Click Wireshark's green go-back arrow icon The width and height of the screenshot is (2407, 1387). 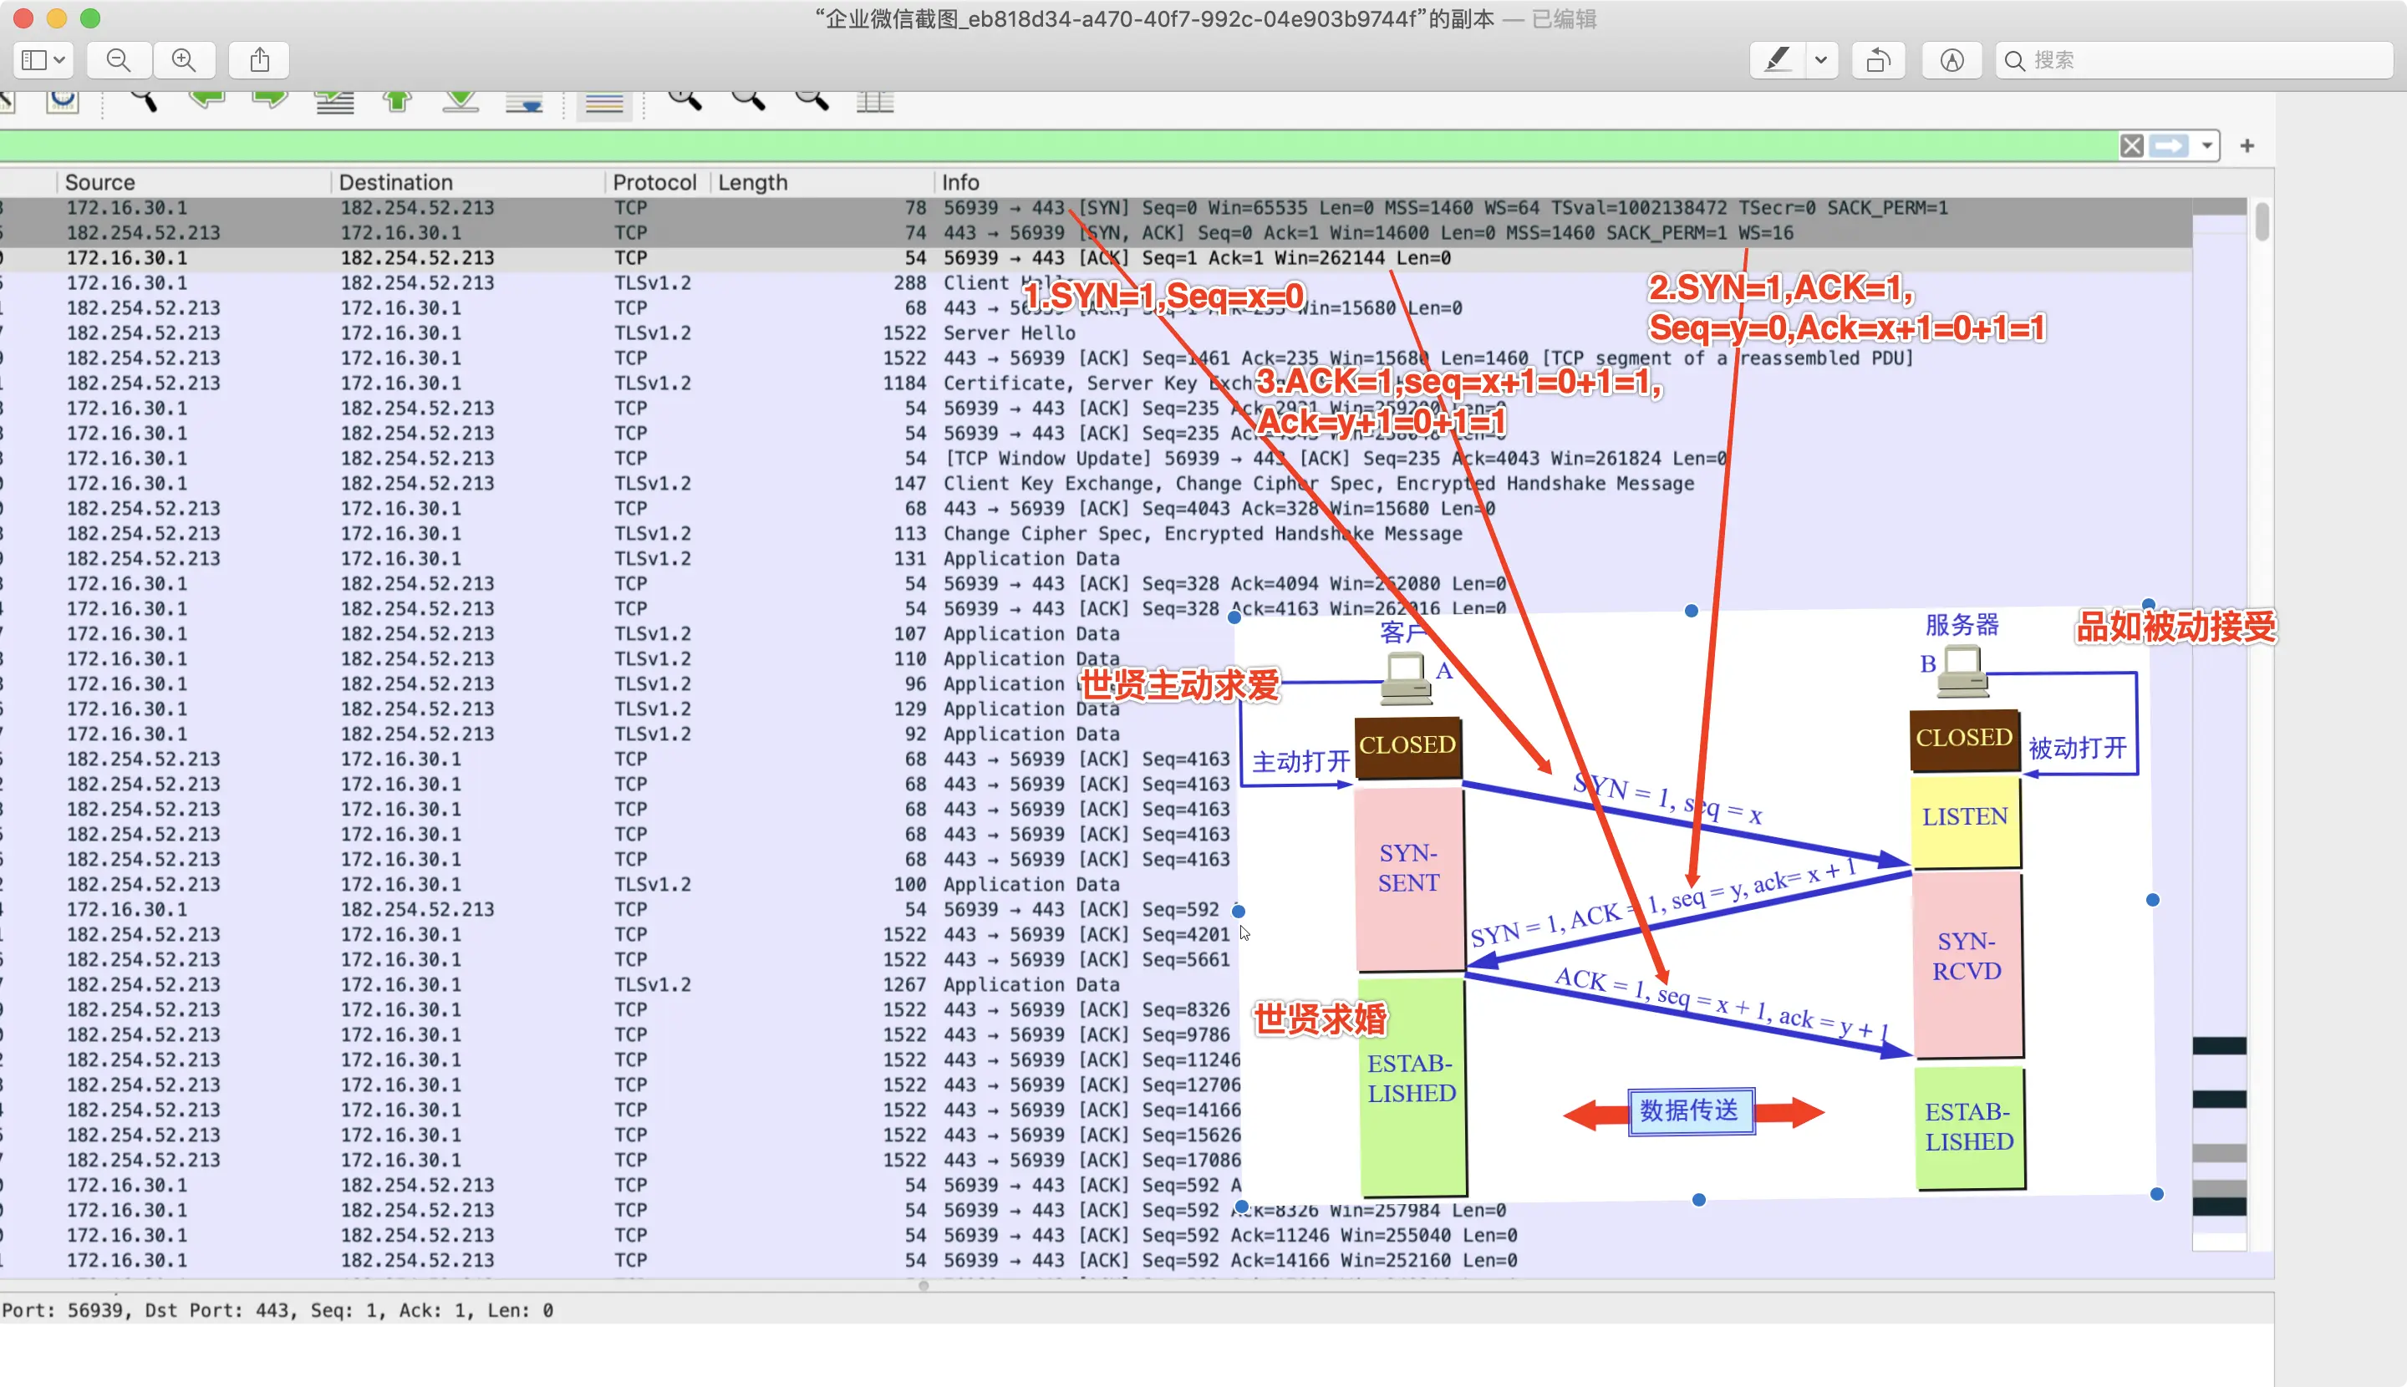[206, 98]
